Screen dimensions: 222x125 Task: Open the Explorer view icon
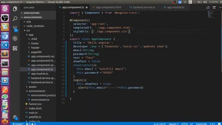coord(15,9)
